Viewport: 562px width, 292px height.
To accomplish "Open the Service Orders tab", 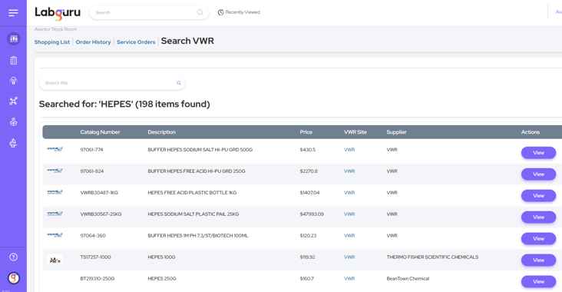I will point(136,42).
